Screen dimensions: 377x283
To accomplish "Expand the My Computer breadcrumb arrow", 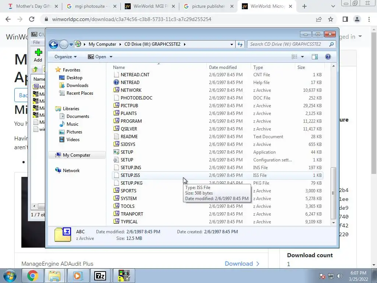I will pyautogui.click(x=120, y=44).
